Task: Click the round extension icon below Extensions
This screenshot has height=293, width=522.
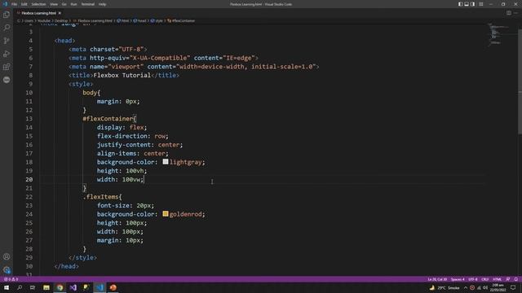Action: (7, 80)
